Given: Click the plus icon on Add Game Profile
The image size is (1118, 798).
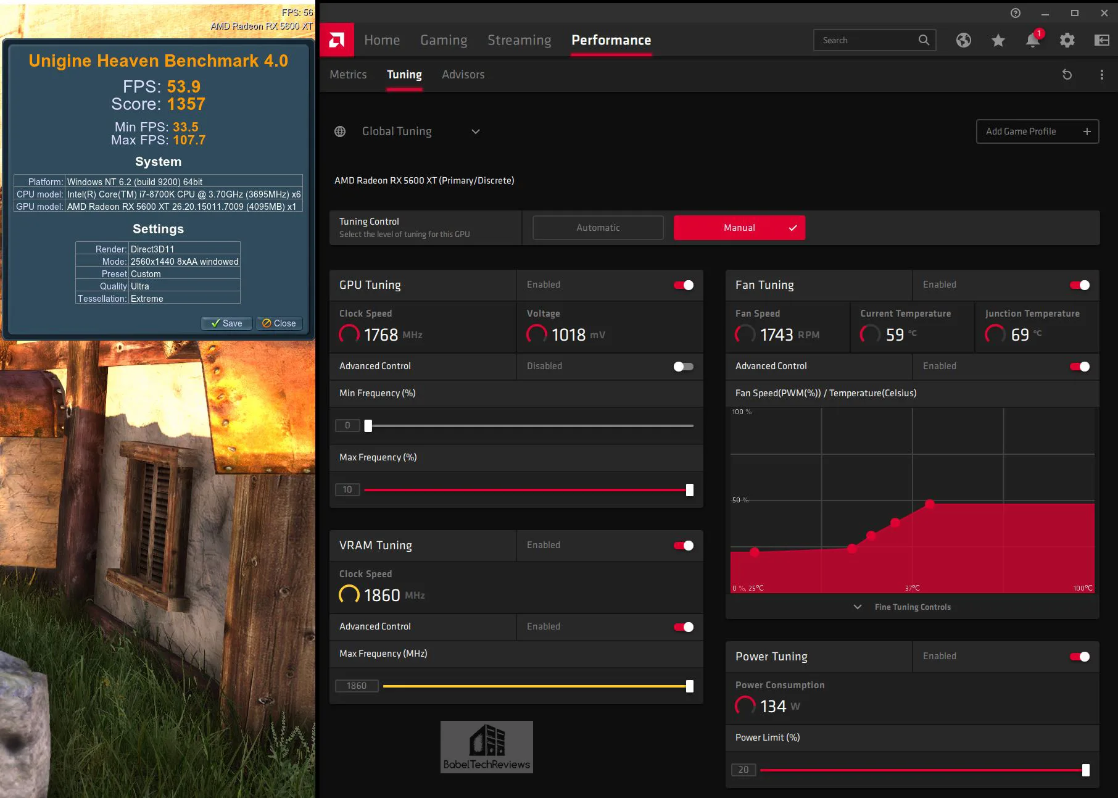Looking at the screenshot, I should coord(1087,131).
